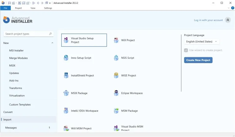Viewport: 235px width, 137px height.
Task: Open the Settings tab
Action: [x=48, y=8]
